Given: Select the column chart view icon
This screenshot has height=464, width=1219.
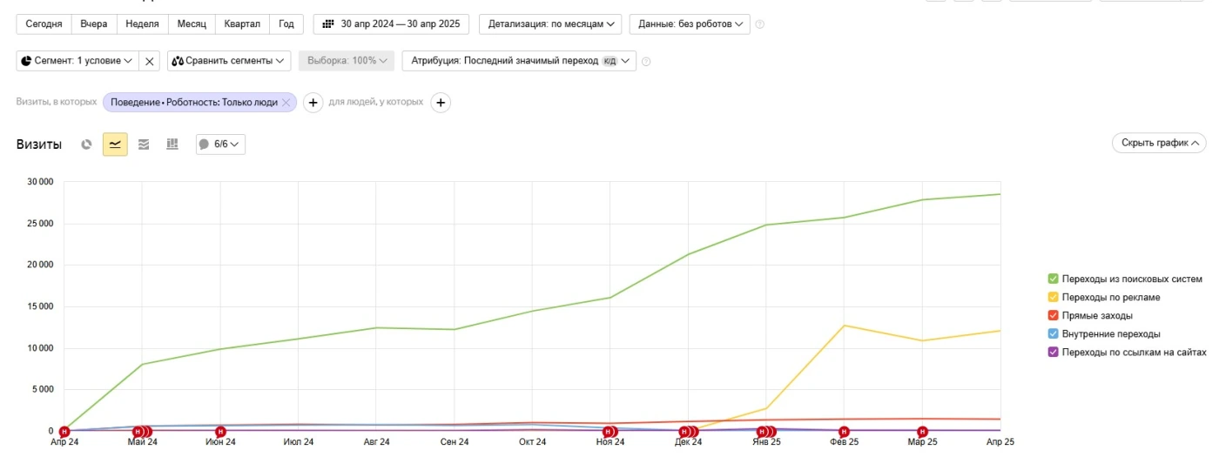Looking at the screenshot, I should (172, 145).
